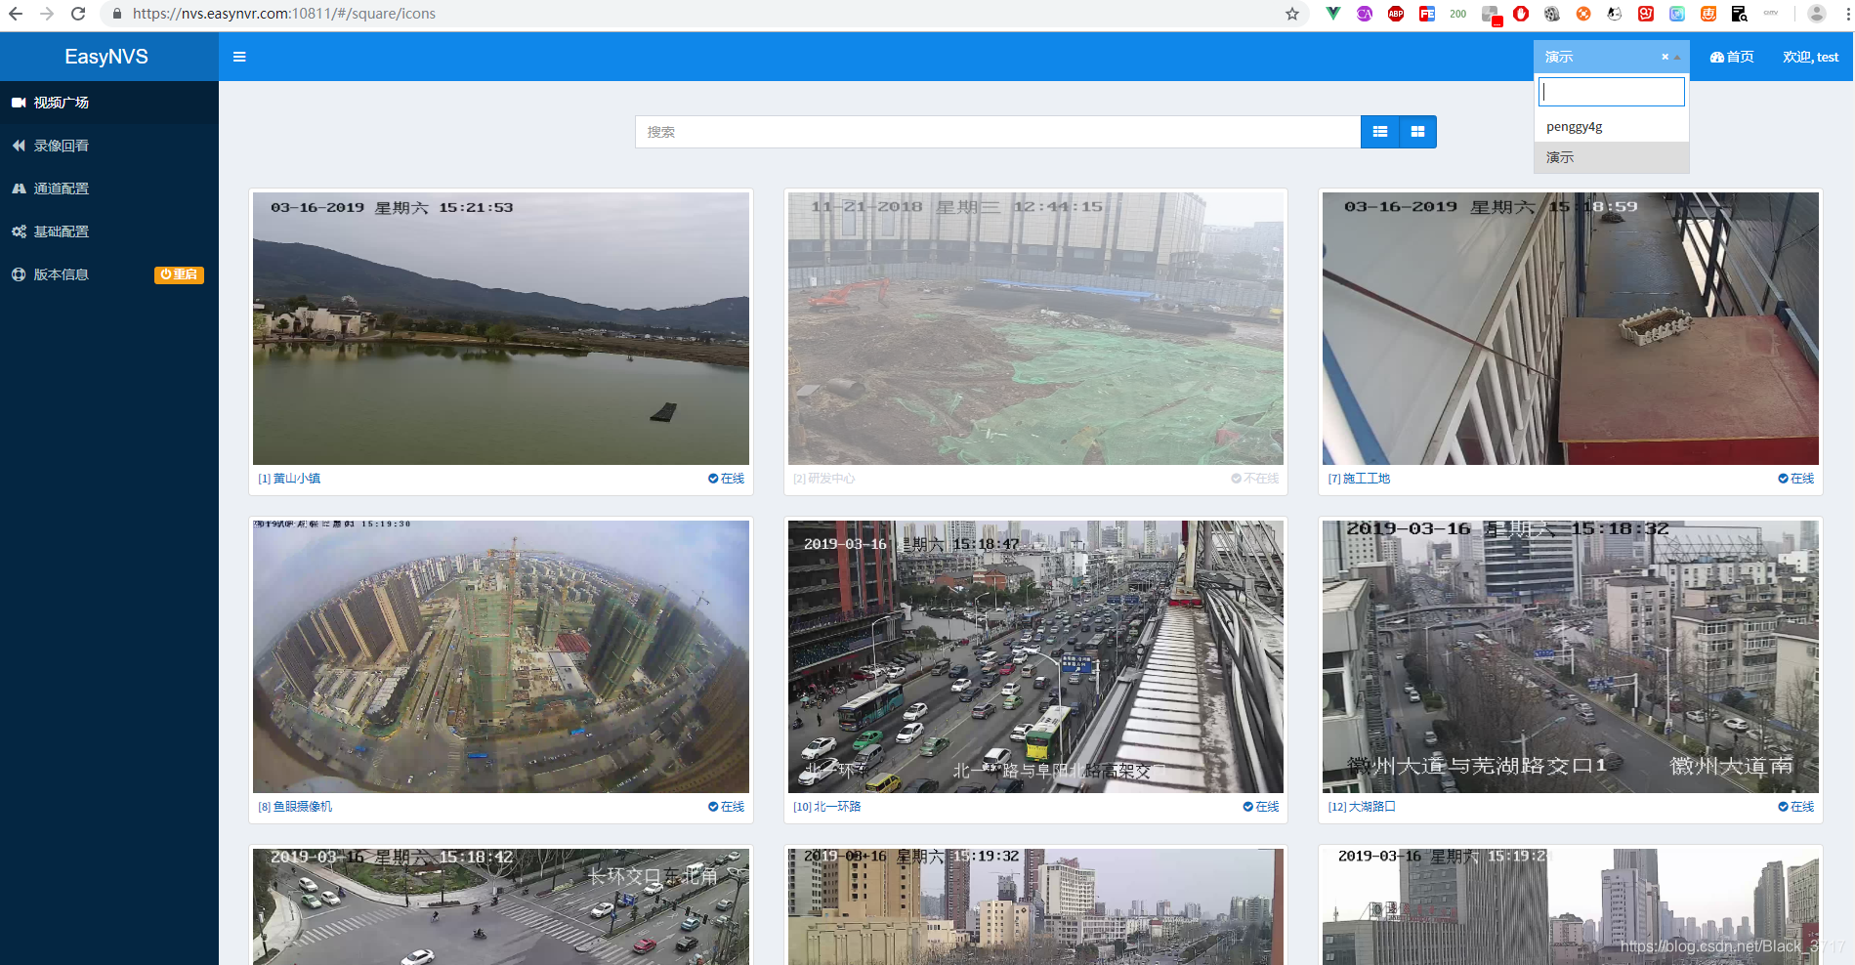
Task: Open the orange 惠 shopping extension
Action: click(x=1708, y=14)
